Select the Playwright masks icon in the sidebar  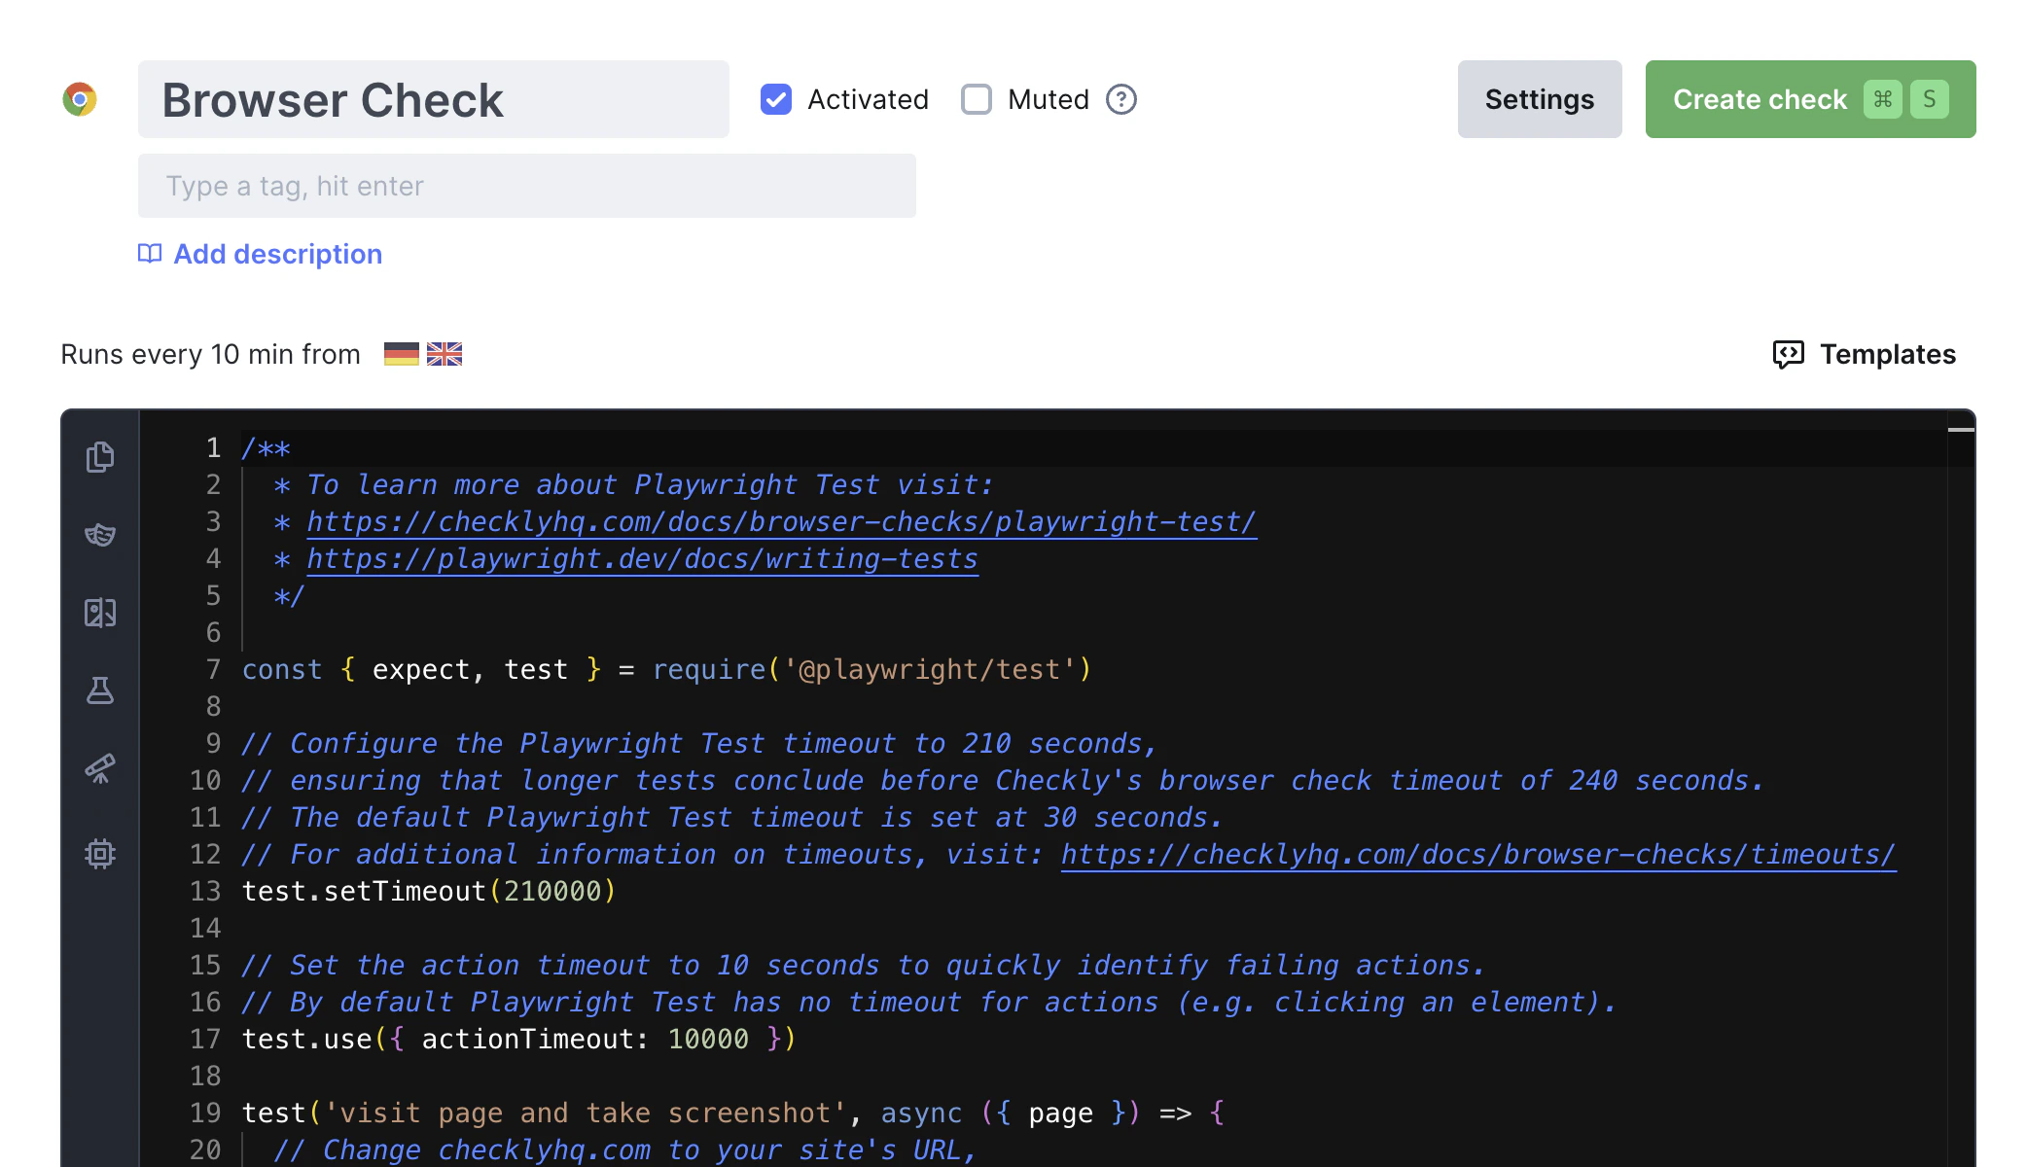tap(100, 535)
